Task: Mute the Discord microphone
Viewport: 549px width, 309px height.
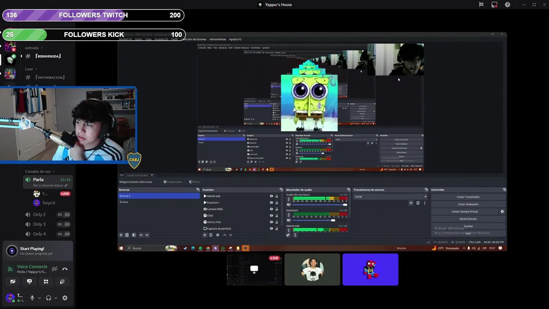Action: click(x=32, y=298)
